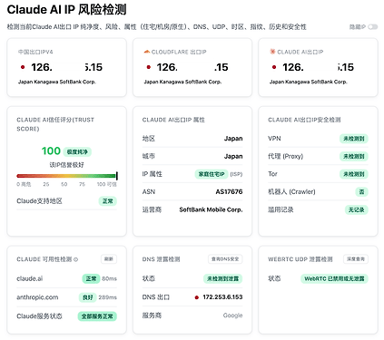384x340 pixels.
Task: Click Japan Kanagawa SoftBank Corp. under 中国出口IPV4
Action: (x=57, y=82)
